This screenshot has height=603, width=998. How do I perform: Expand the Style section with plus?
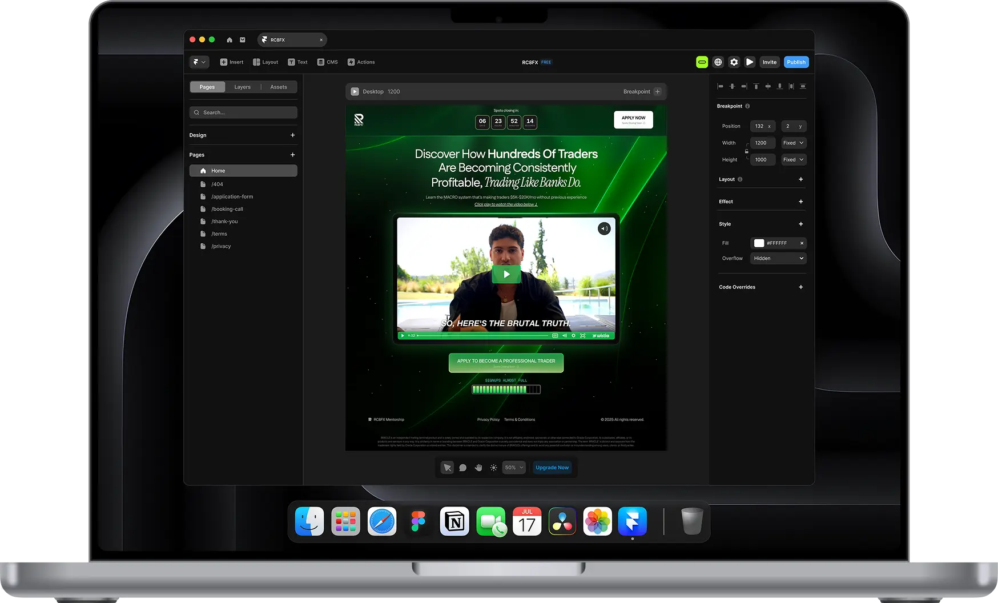[800, 224]
